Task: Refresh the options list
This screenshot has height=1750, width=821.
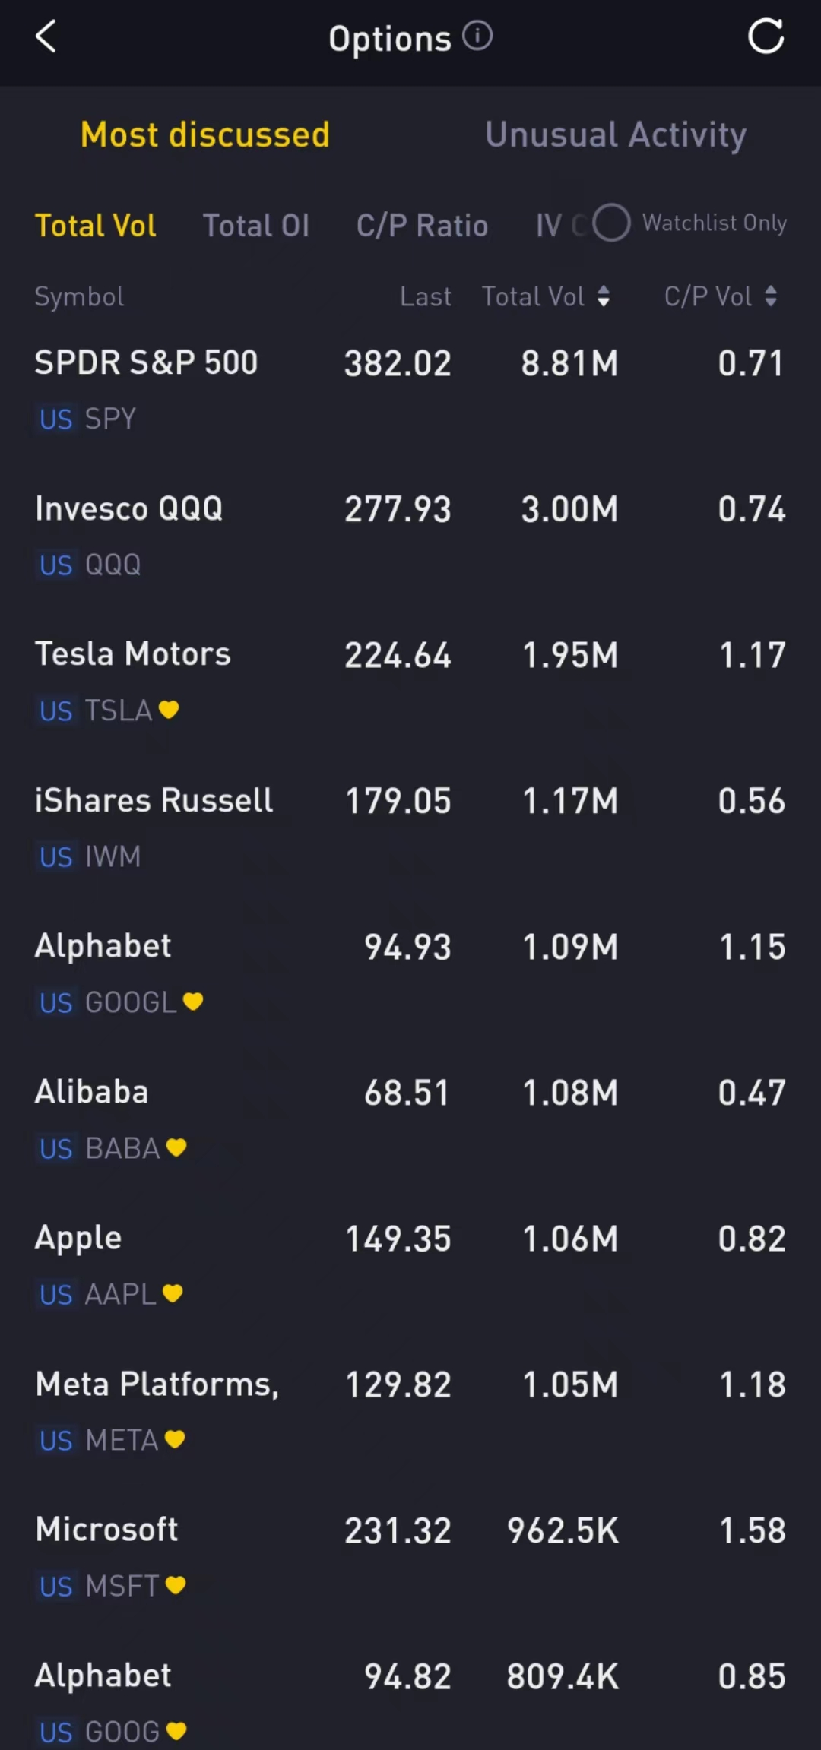Action: click(765, 36)
